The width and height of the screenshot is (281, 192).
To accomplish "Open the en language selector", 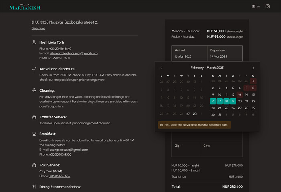I will (258, 6).
